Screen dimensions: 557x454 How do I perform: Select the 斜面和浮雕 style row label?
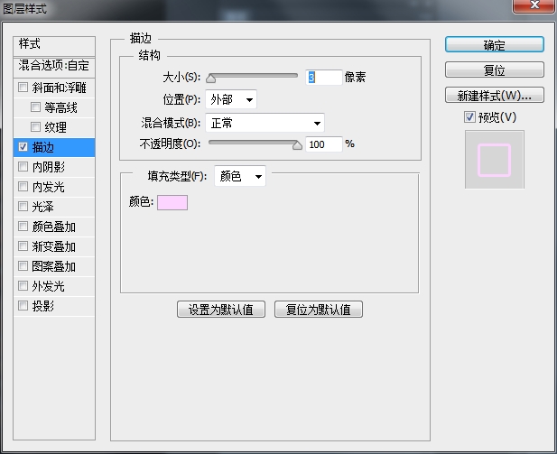point(59,88)
